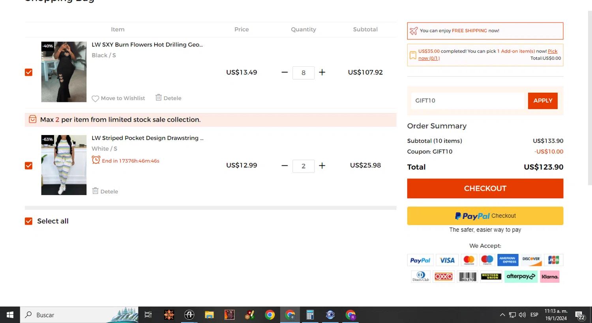Viewport: 592px width, 323px height.
Task: Apply the GIFT10 coupon code
Action: (542, 101)
